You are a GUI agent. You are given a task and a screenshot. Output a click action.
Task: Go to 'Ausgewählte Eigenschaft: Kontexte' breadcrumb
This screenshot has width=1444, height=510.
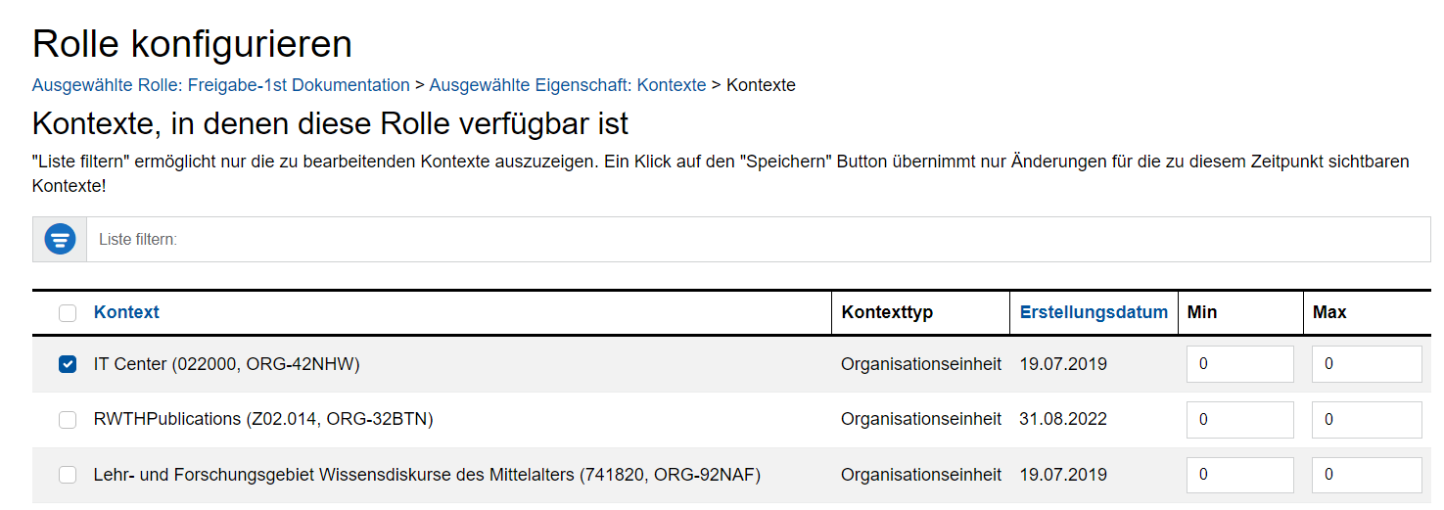pyautogui.click(x=567, y=85)
